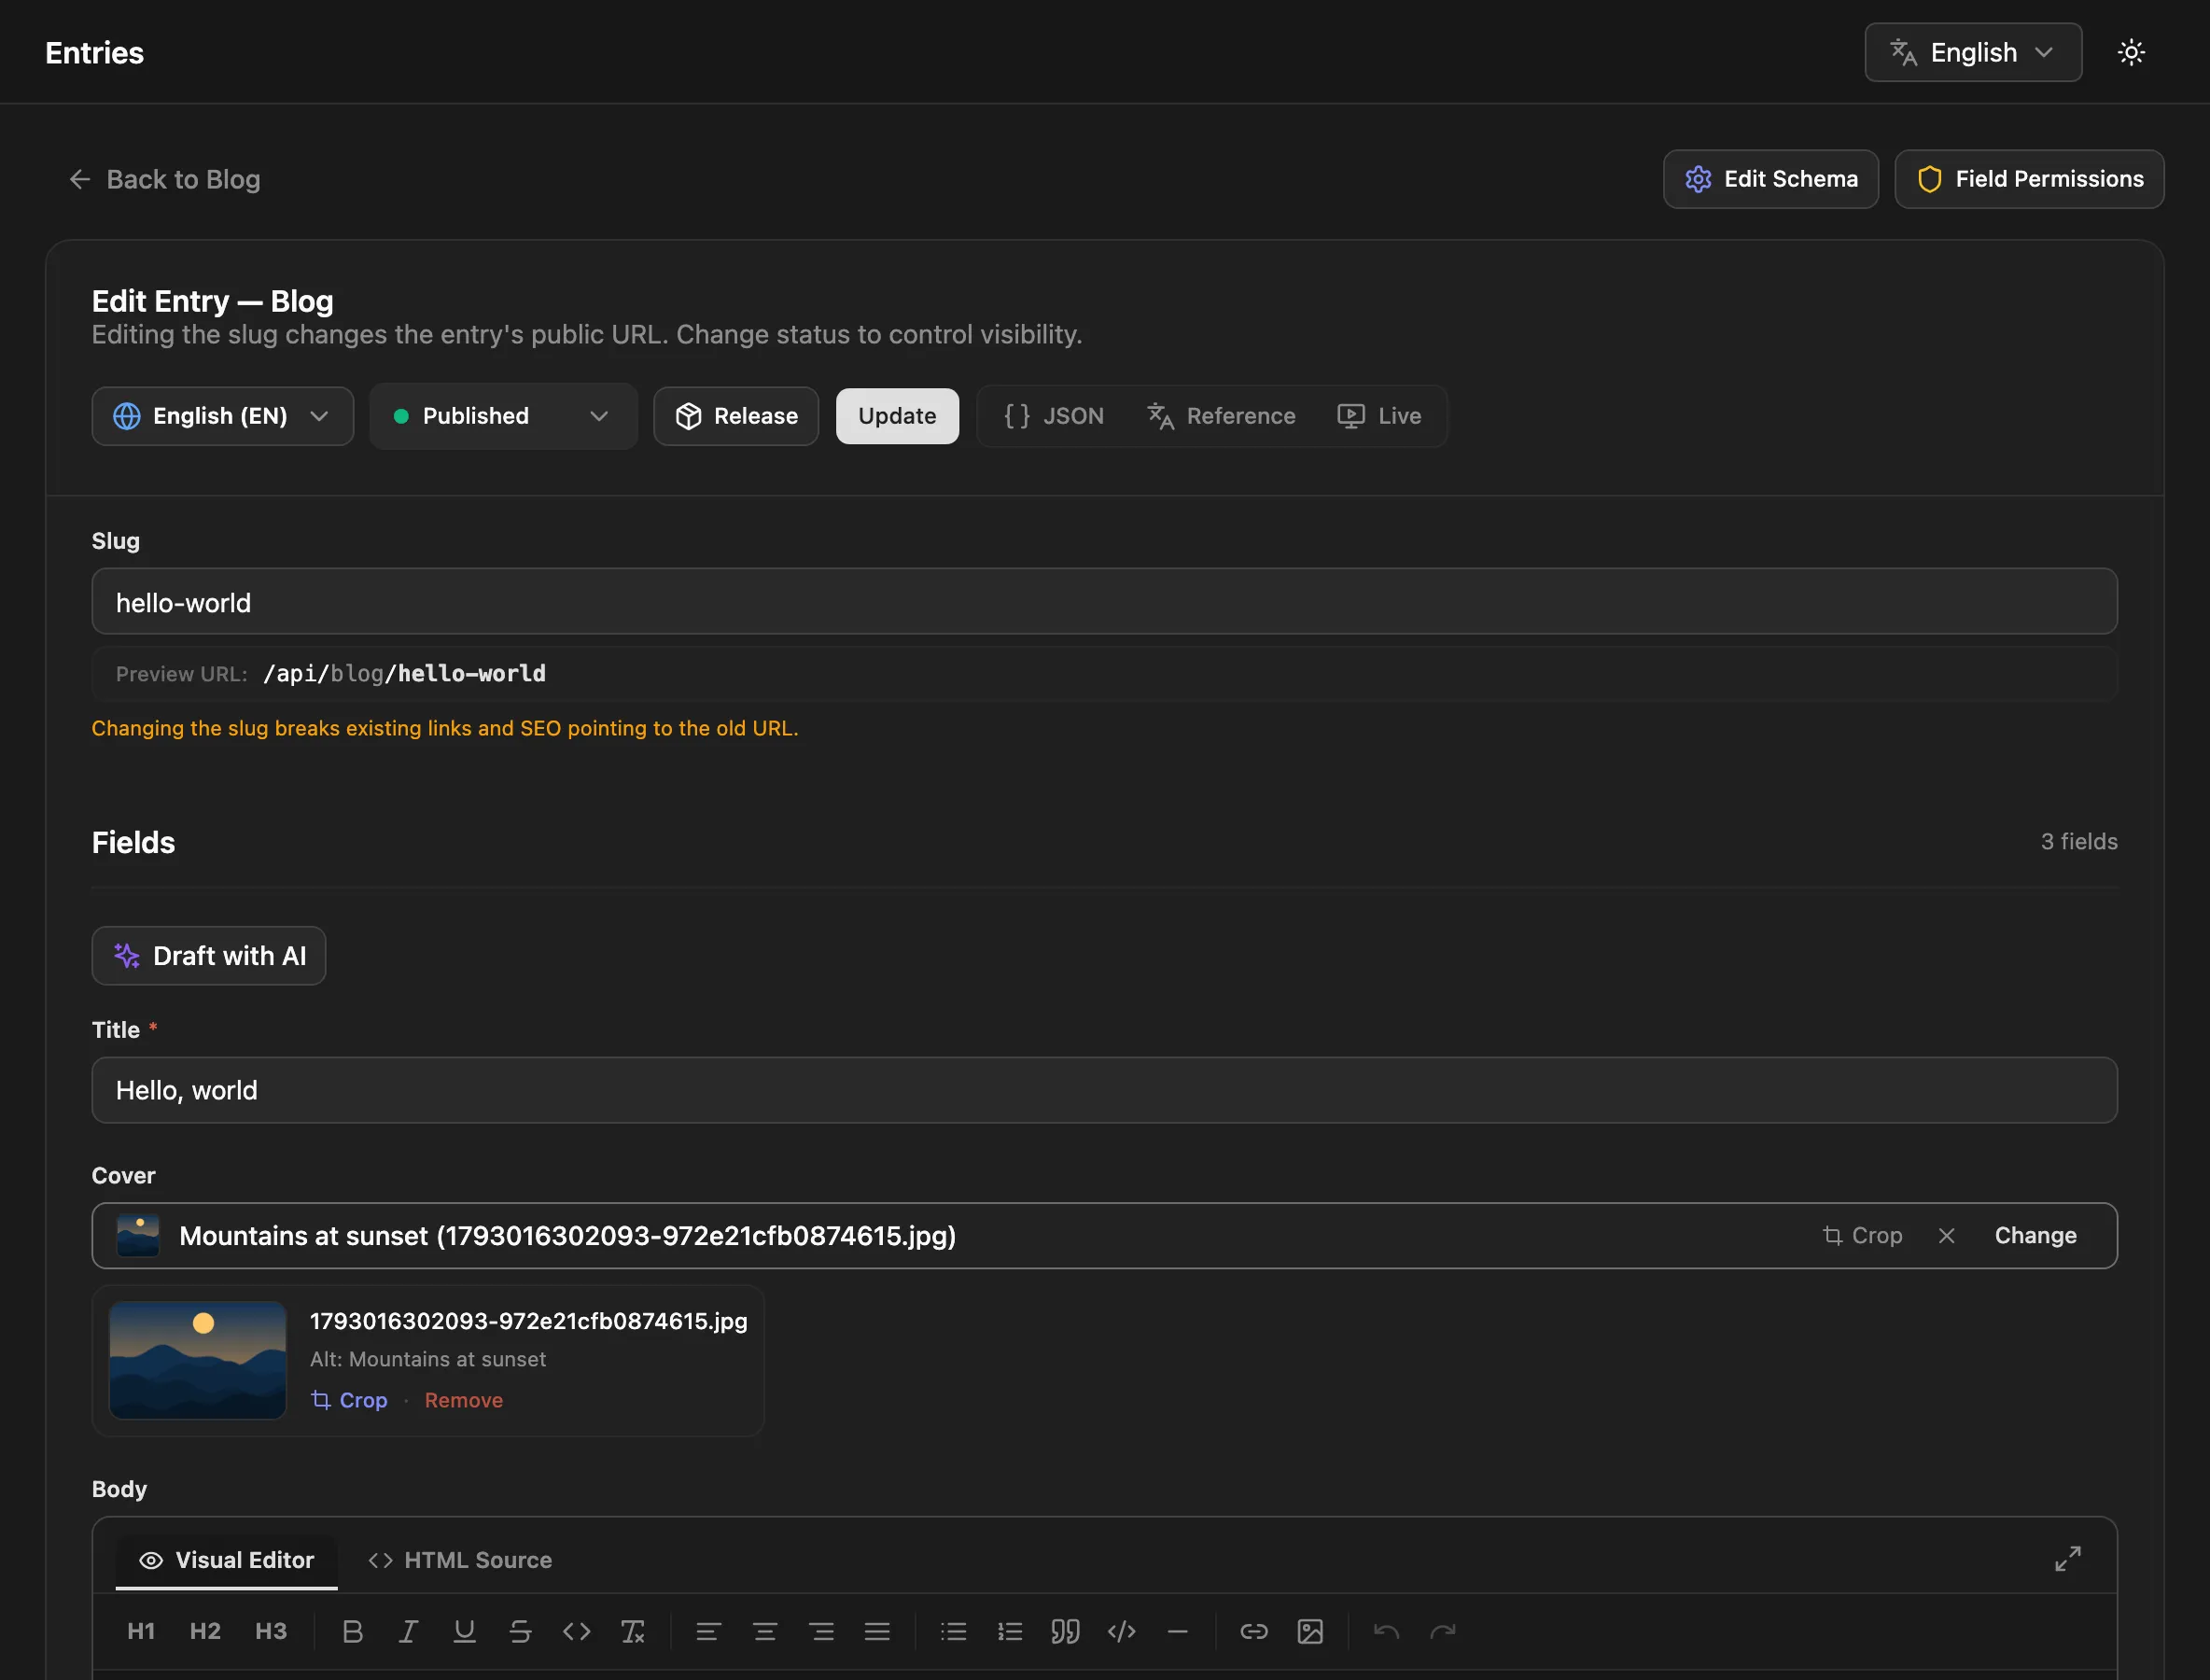Select the HTML Source tab
Image resolution: width=2210 pixels, height=1680 pixels.
click(x=460, y=1560)
